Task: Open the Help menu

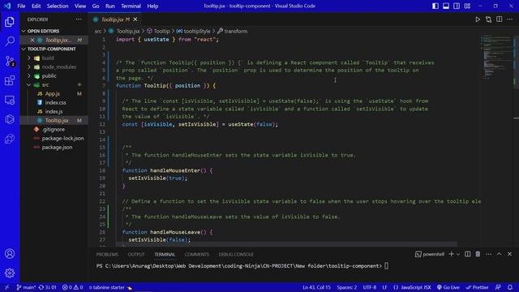Action: [x=152, y=6]
